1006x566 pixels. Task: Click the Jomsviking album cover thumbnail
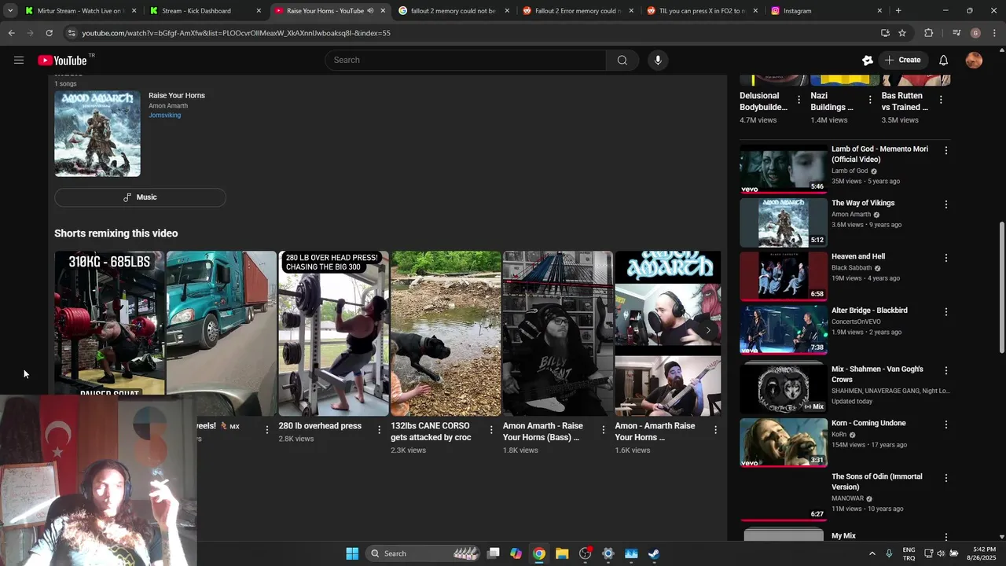pyautogui.click(x=97, y=134)
